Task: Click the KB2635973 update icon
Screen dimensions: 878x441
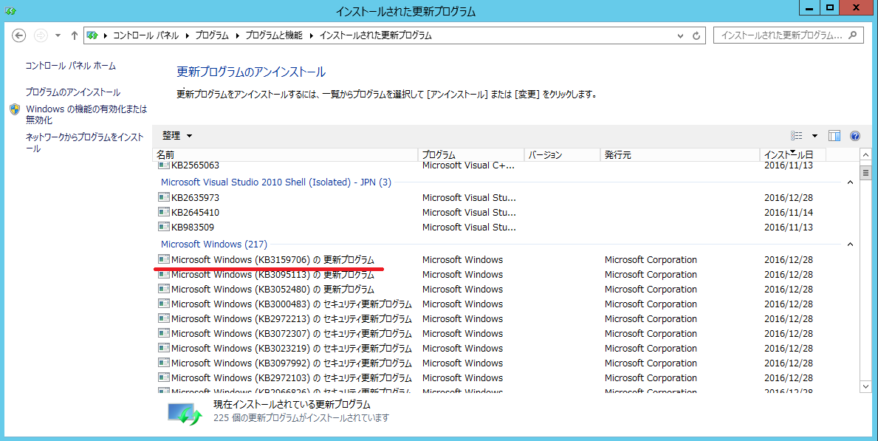Action: (164, 198)
